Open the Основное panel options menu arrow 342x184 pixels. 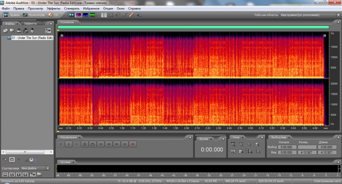[338, 22]
